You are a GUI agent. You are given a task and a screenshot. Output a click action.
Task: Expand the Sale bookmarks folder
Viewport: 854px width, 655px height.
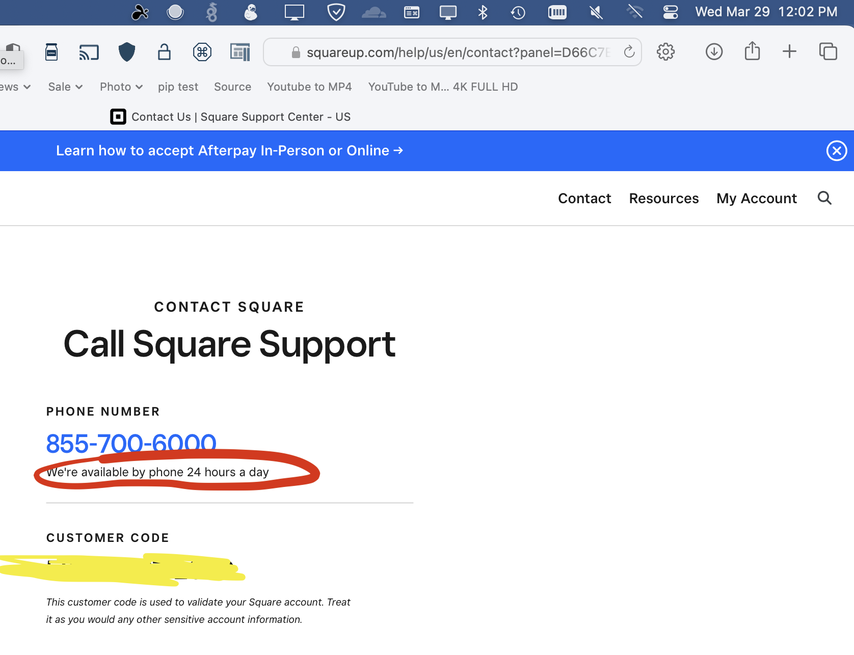click(65, 87)
